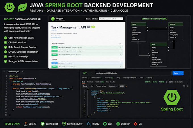Select the Raw view button
193x128 pixels.
point(92,86)
